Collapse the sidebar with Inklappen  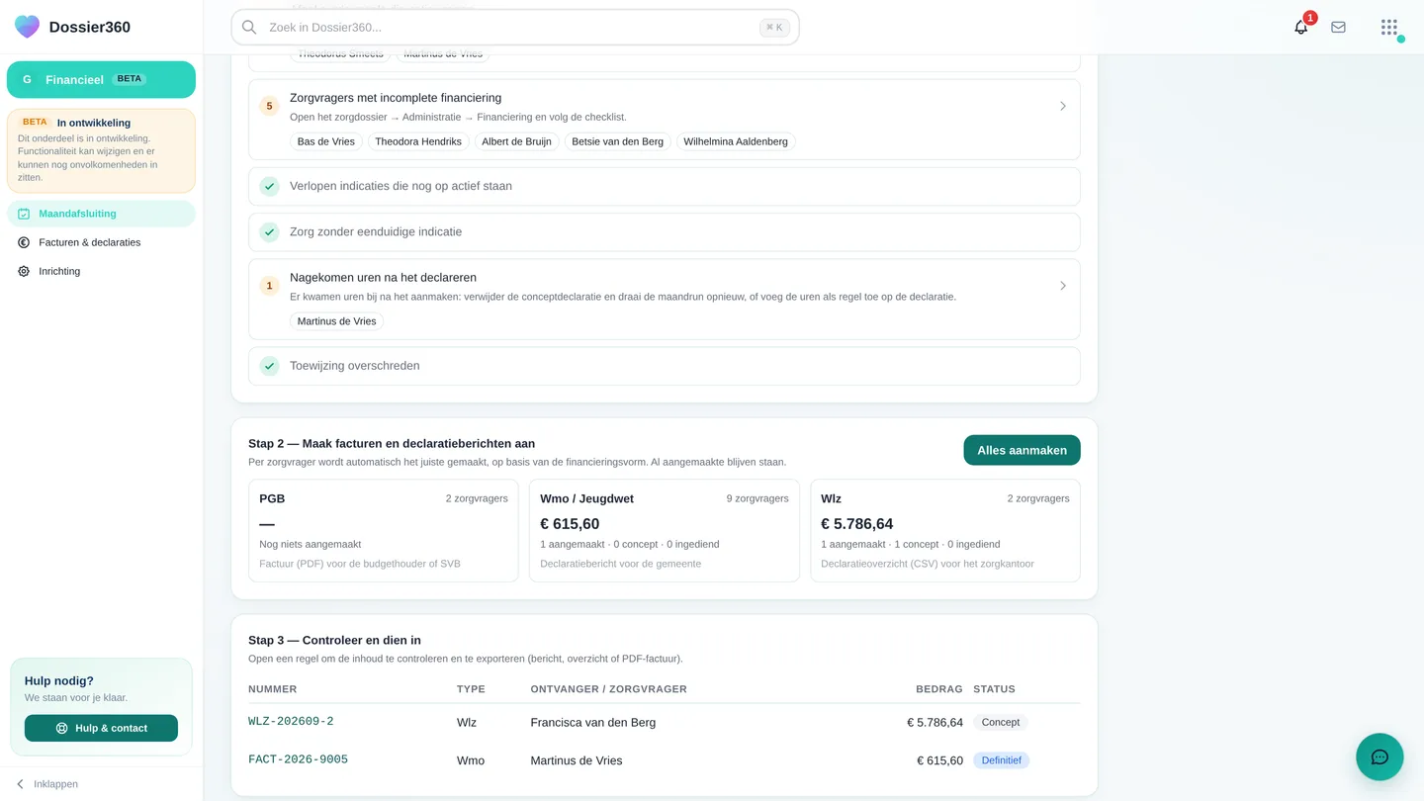click(46, 784)
